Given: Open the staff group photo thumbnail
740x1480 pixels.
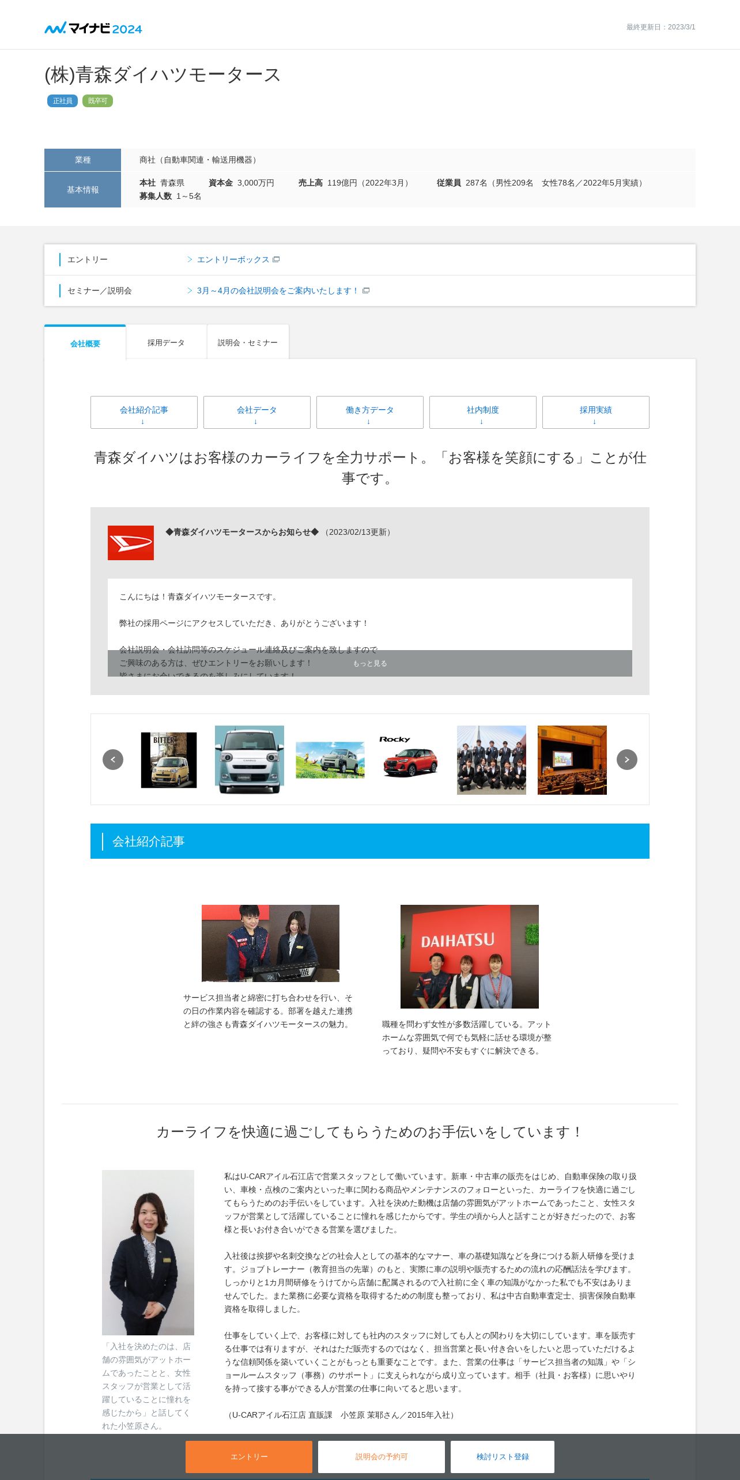Looking at the screenshot, I should coord(492,760).
